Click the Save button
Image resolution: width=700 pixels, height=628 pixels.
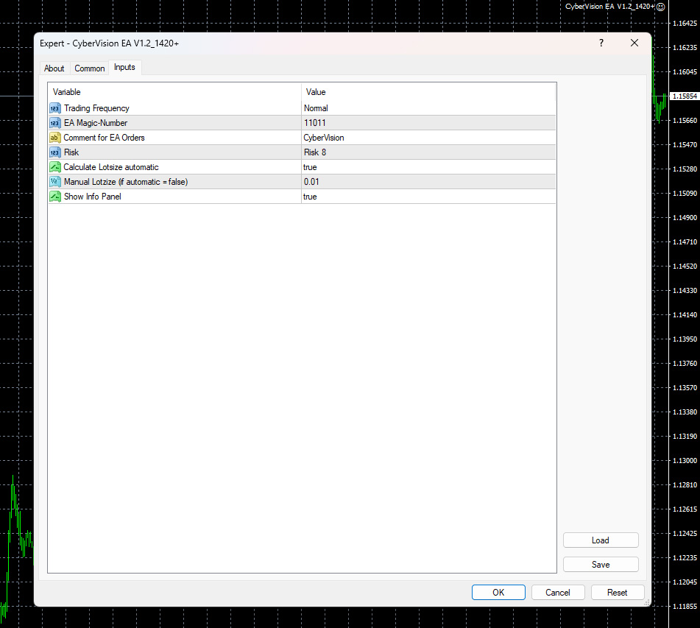point(601,564)
